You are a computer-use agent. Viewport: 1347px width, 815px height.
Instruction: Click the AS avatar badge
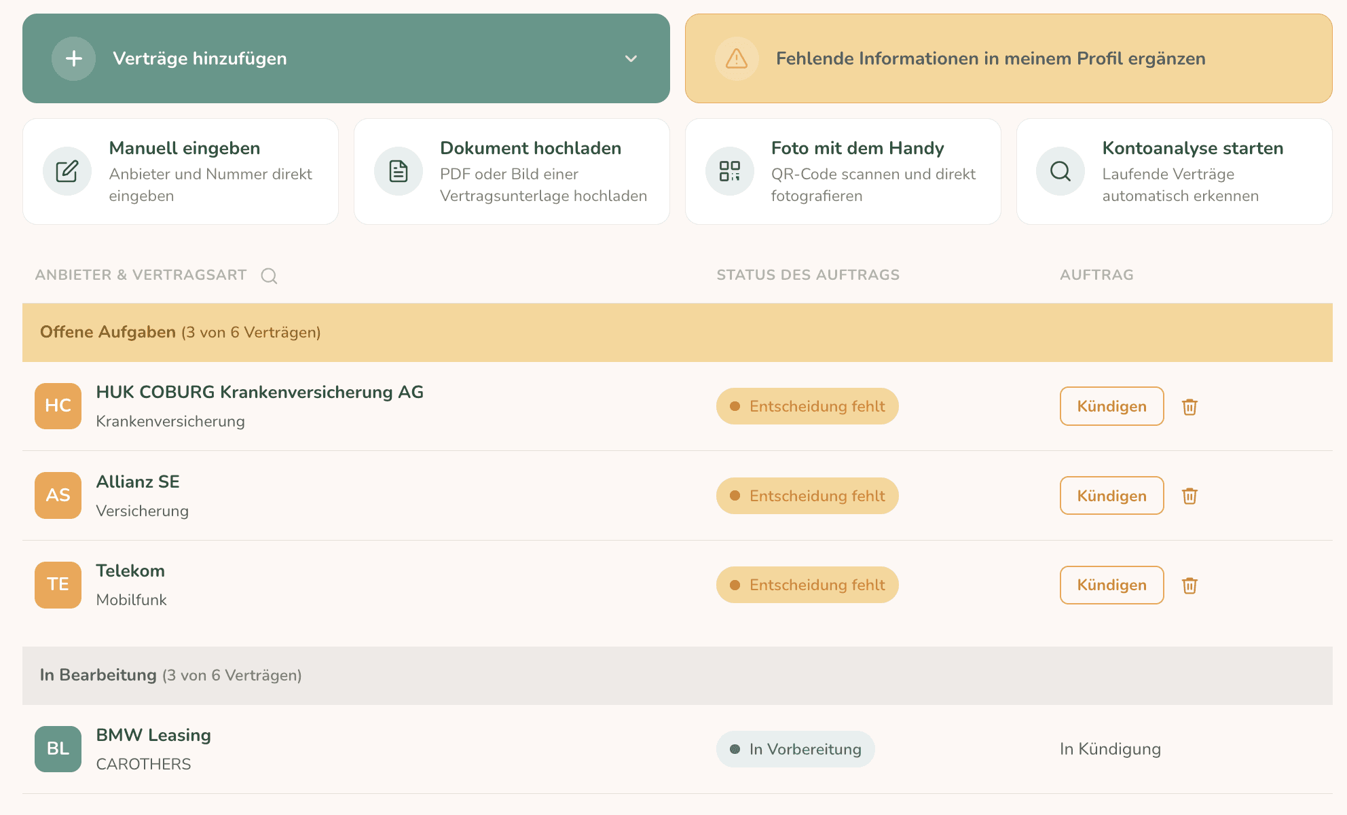coord(58,496)
